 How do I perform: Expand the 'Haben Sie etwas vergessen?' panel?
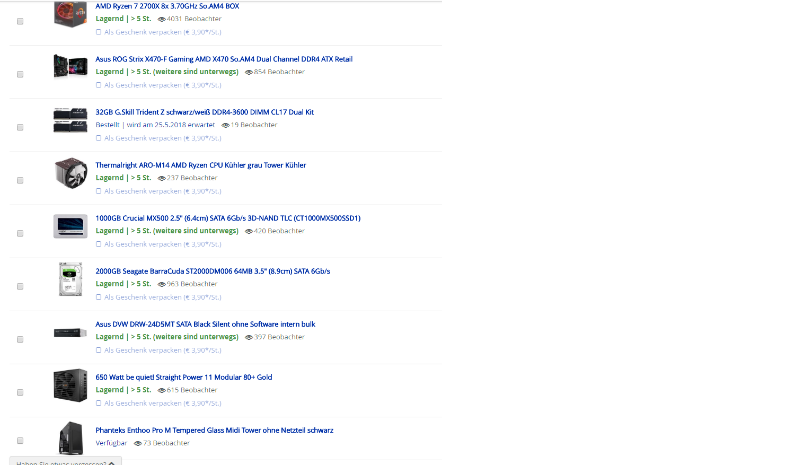pos(66,461)
